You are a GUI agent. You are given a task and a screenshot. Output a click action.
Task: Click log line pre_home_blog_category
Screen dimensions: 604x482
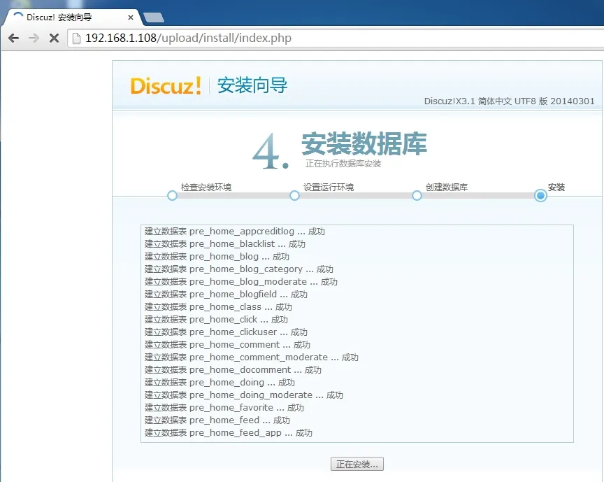point(239,269)
